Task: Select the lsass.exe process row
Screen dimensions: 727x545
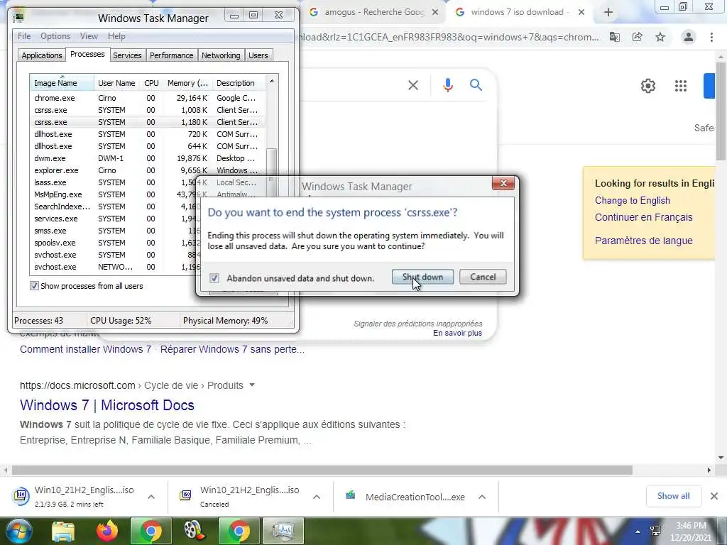Action: point(114,182)
